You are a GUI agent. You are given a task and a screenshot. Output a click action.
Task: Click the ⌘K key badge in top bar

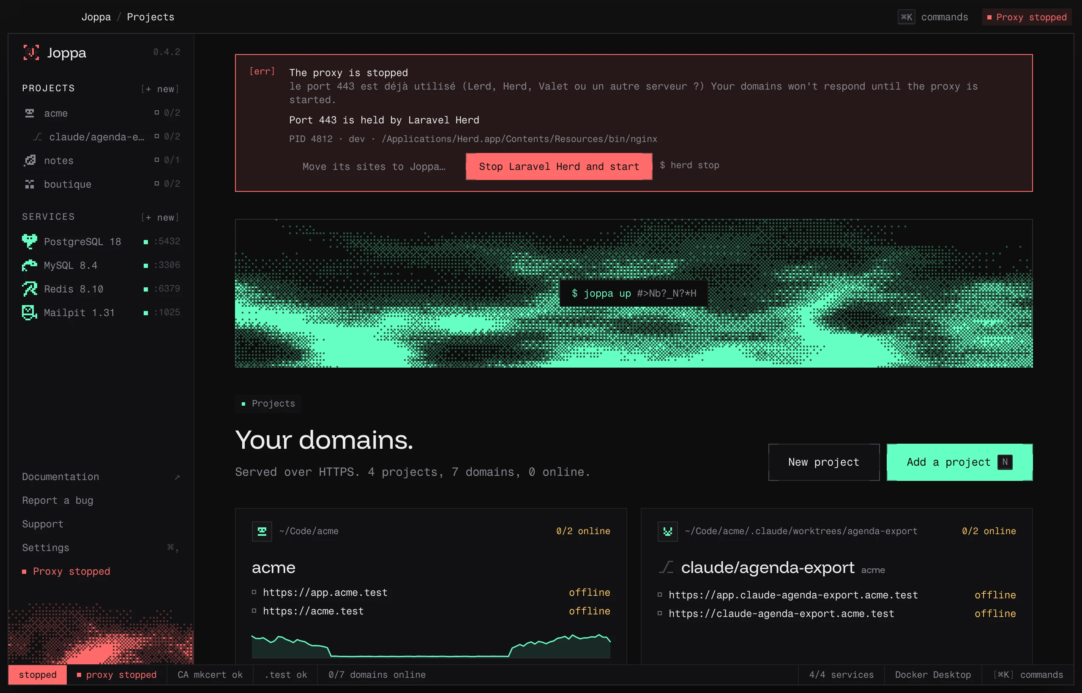click(907, 17)
